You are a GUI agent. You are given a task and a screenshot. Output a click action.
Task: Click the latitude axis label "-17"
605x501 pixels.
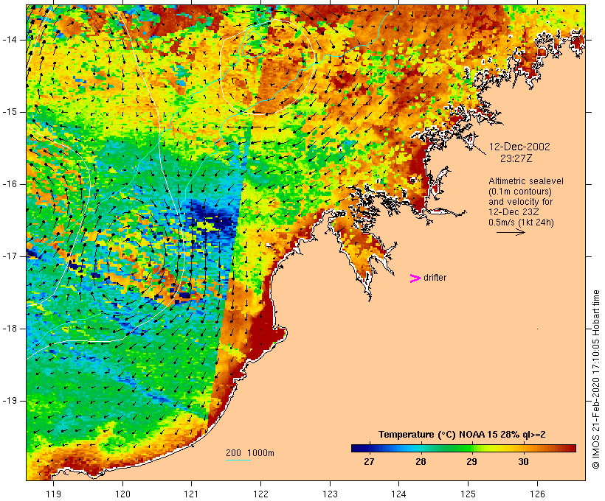(9, 256)
